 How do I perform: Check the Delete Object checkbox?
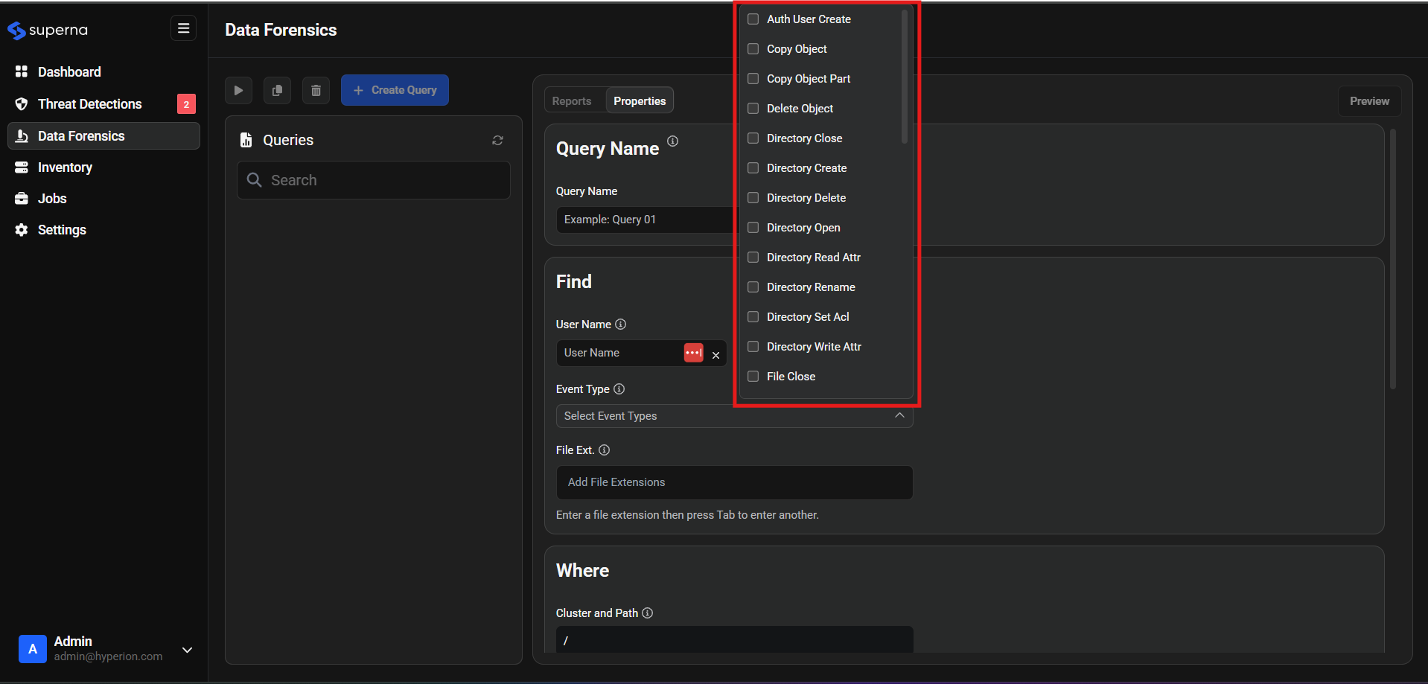pyautogui.click(x=753, y=109)
